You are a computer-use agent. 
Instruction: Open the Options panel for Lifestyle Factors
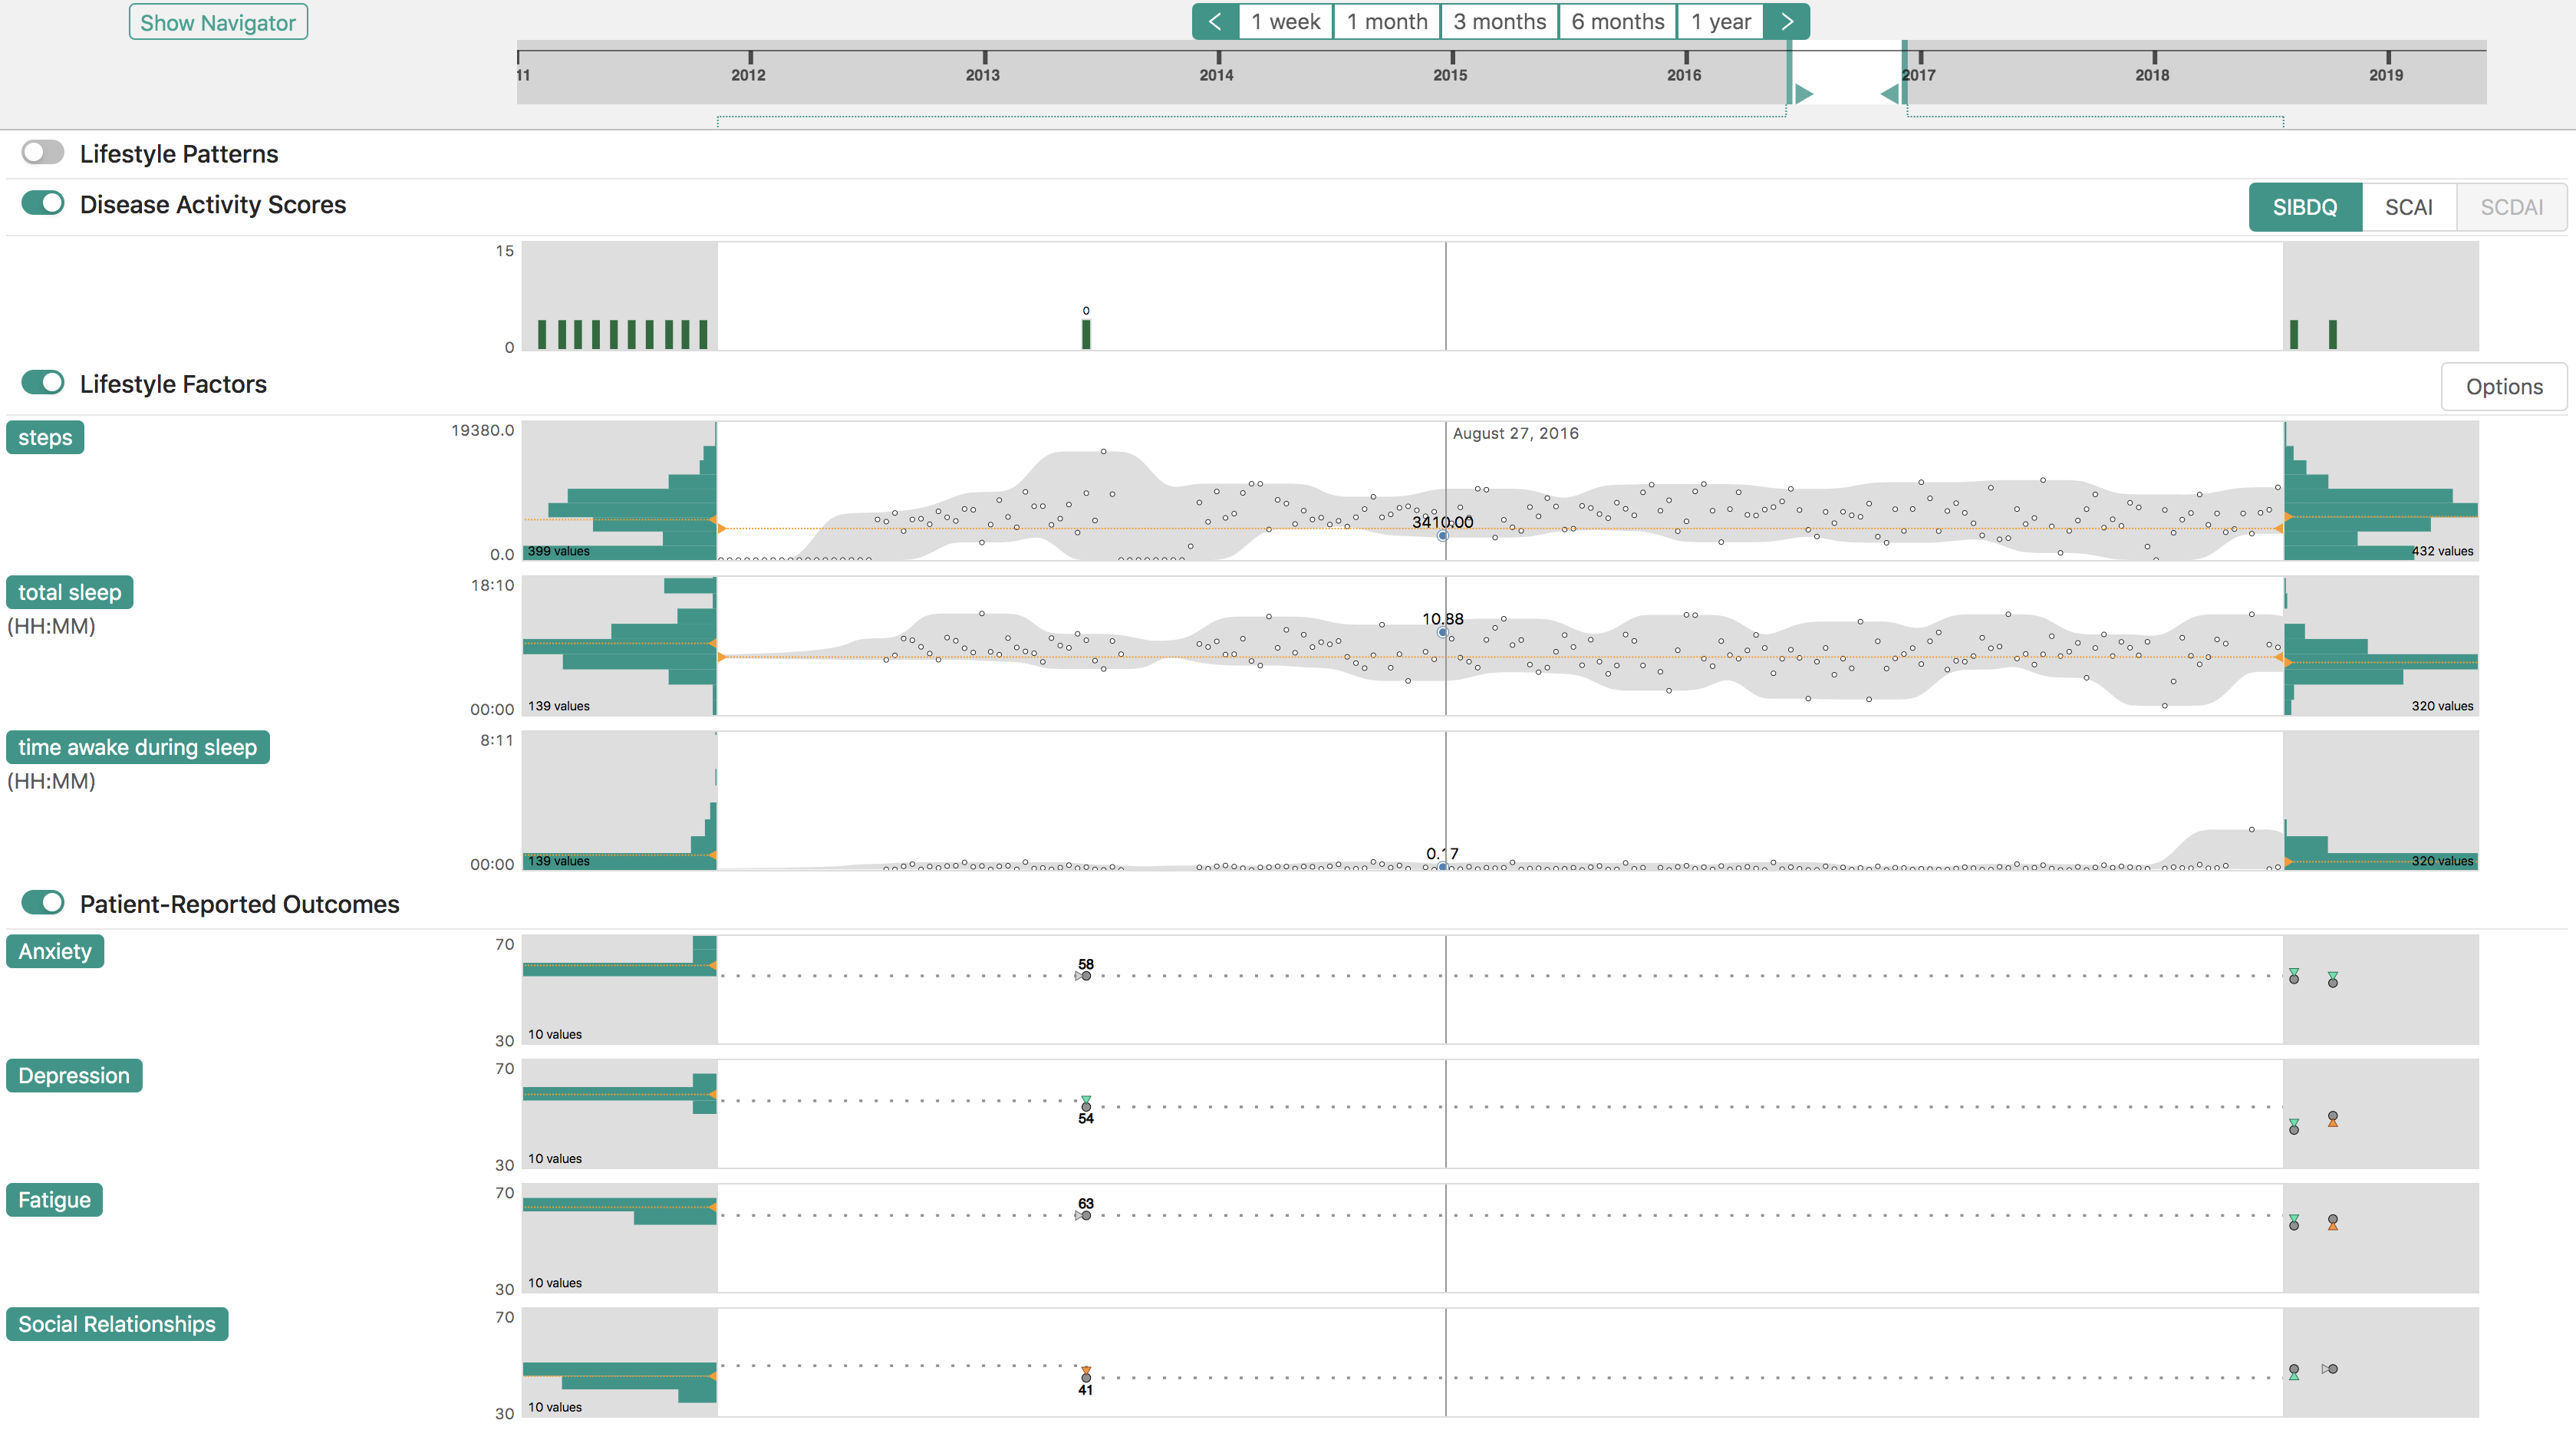(x=2503, y=386)
